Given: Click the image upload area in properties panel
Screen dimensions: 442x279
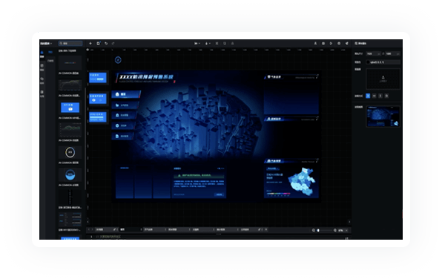Looking at the screenshot, I should pyautogui.click(x=383, y=79).
